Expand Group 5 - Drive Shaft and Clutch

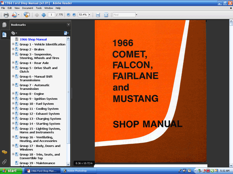coord(13,68)
